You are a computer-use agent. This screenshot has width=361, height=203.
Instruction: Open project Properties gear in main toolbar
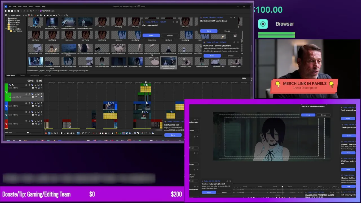tap(18, 11)
